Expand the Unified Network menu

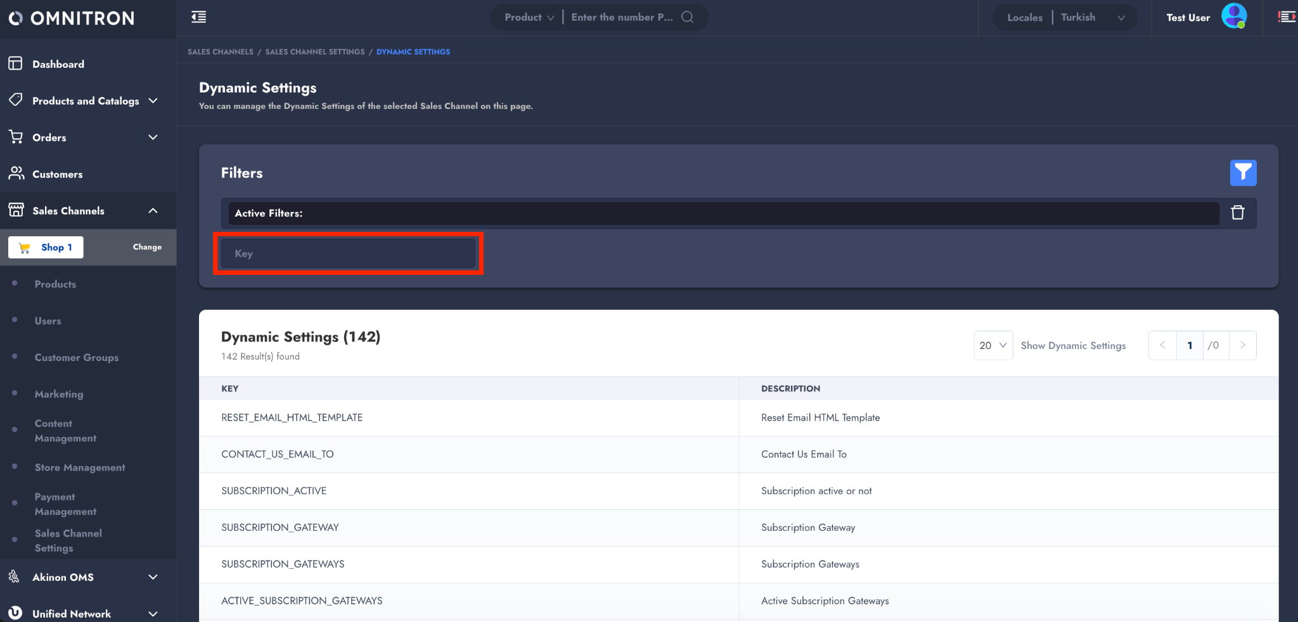153,614
